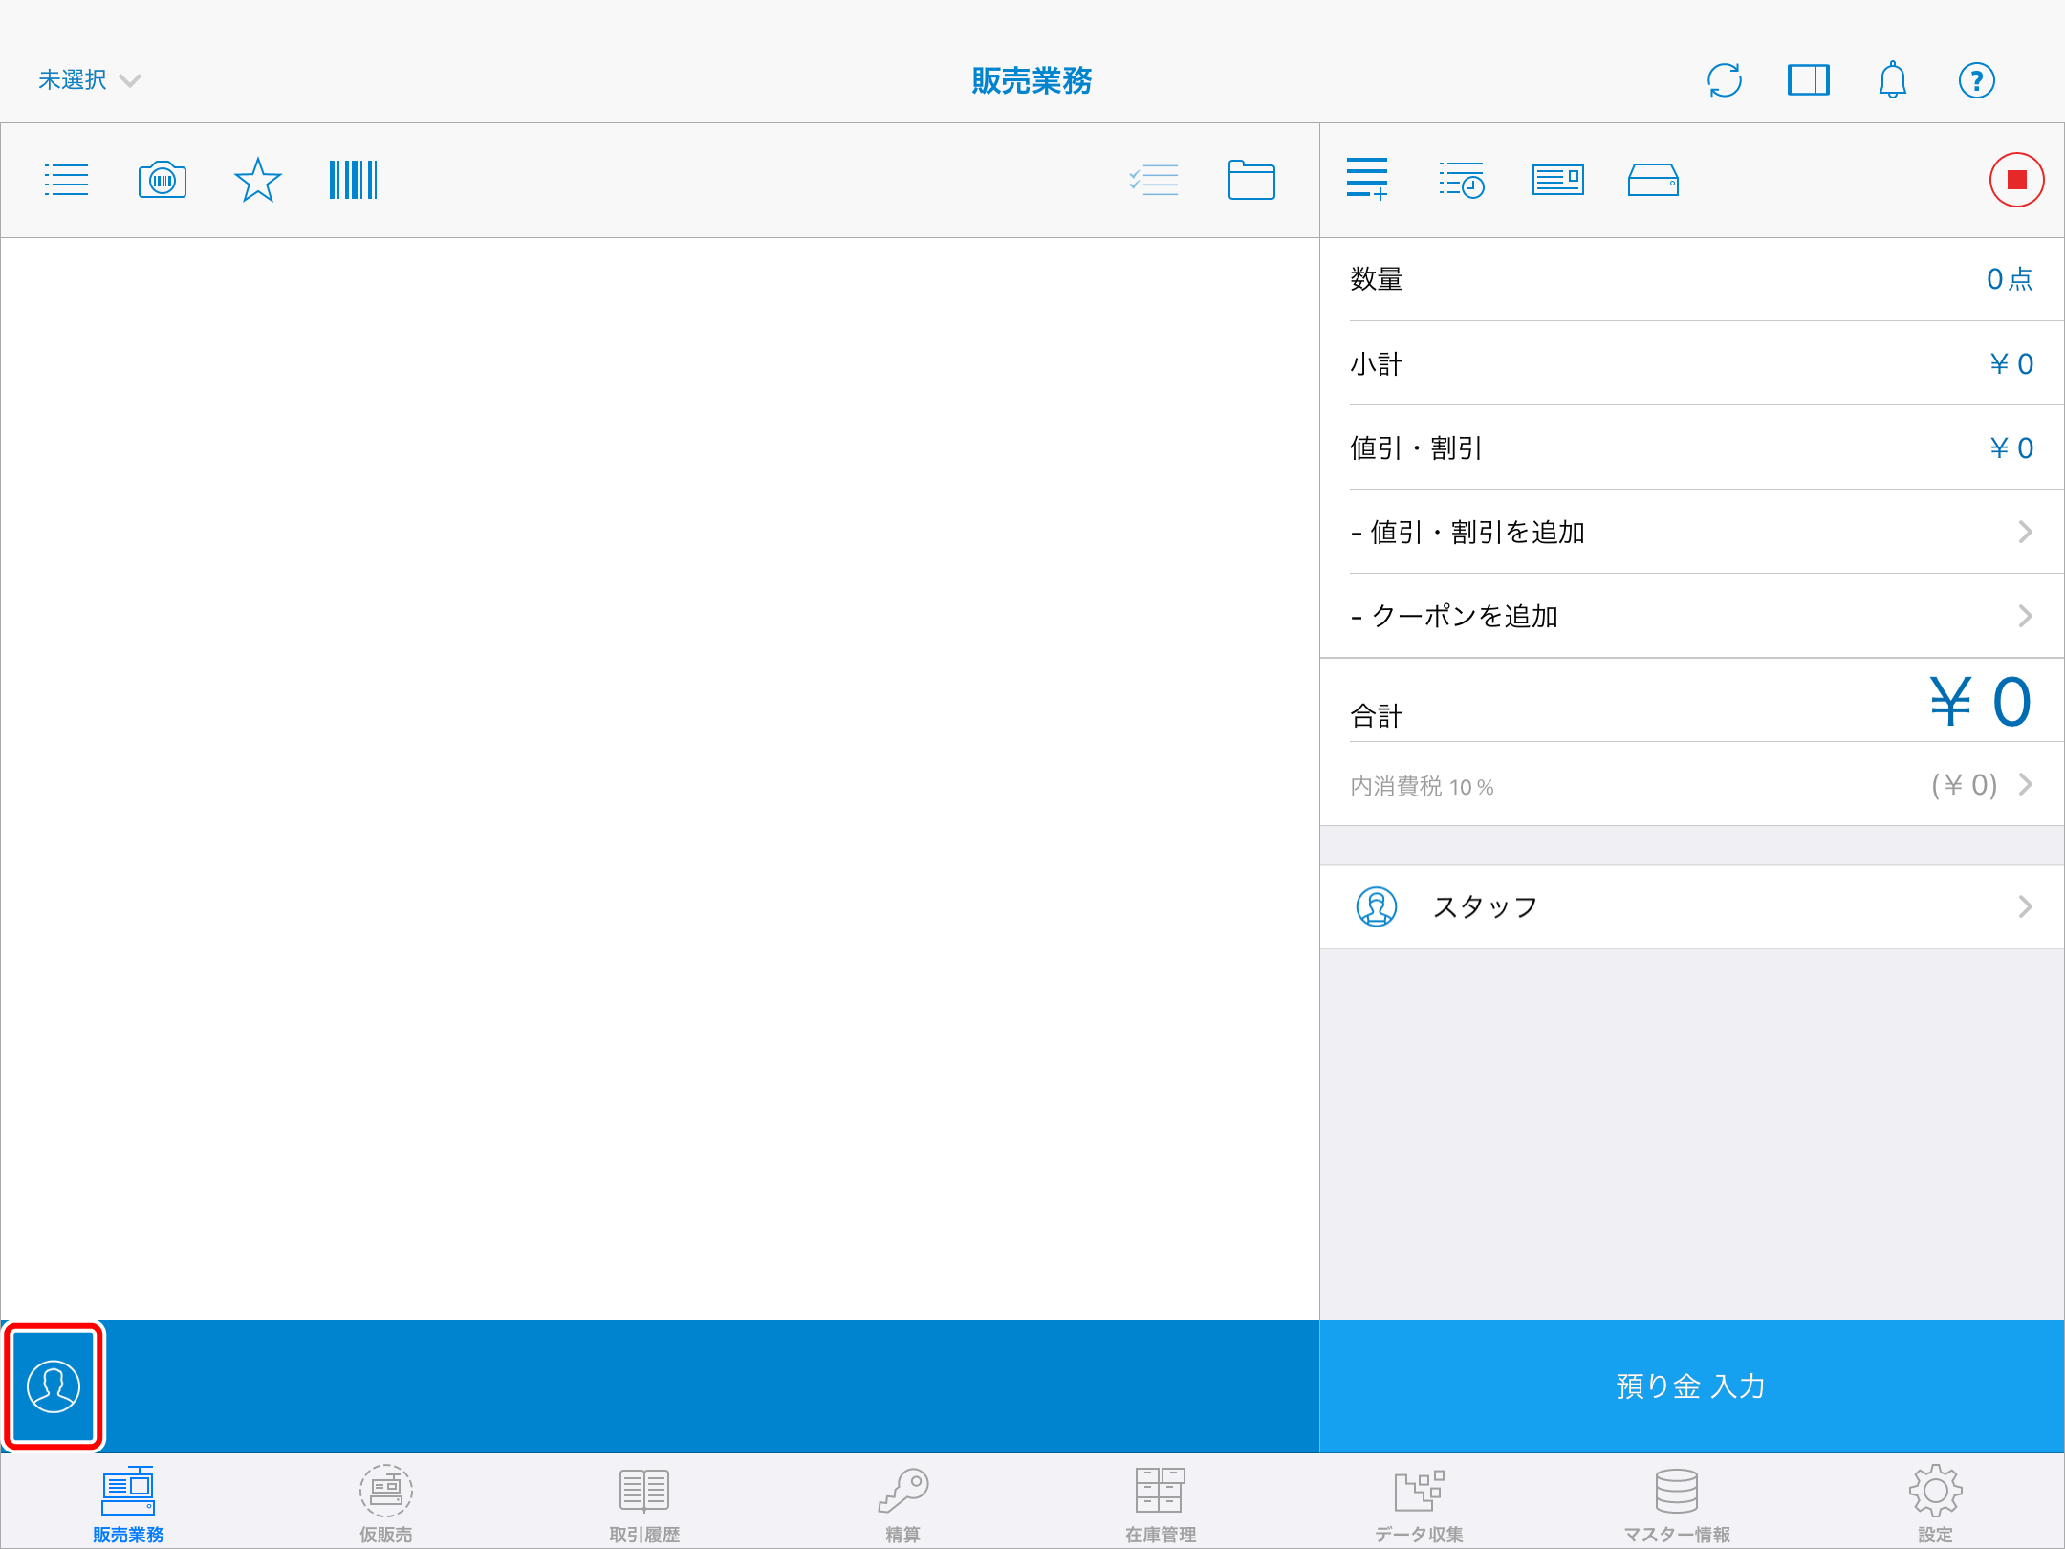Open 在庫管理 tab
The image size is (2065, 1549).
click(x=1161, y=1504)
